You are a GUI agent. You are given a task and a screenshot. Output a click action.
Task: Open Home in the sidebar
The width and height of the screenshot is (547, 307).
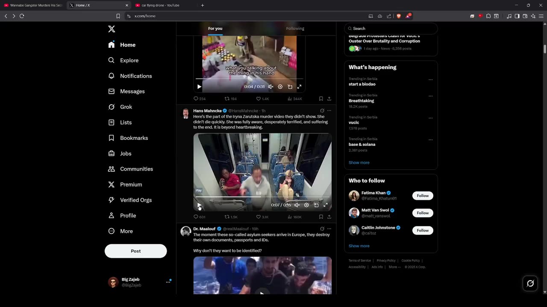pos(122,45)
